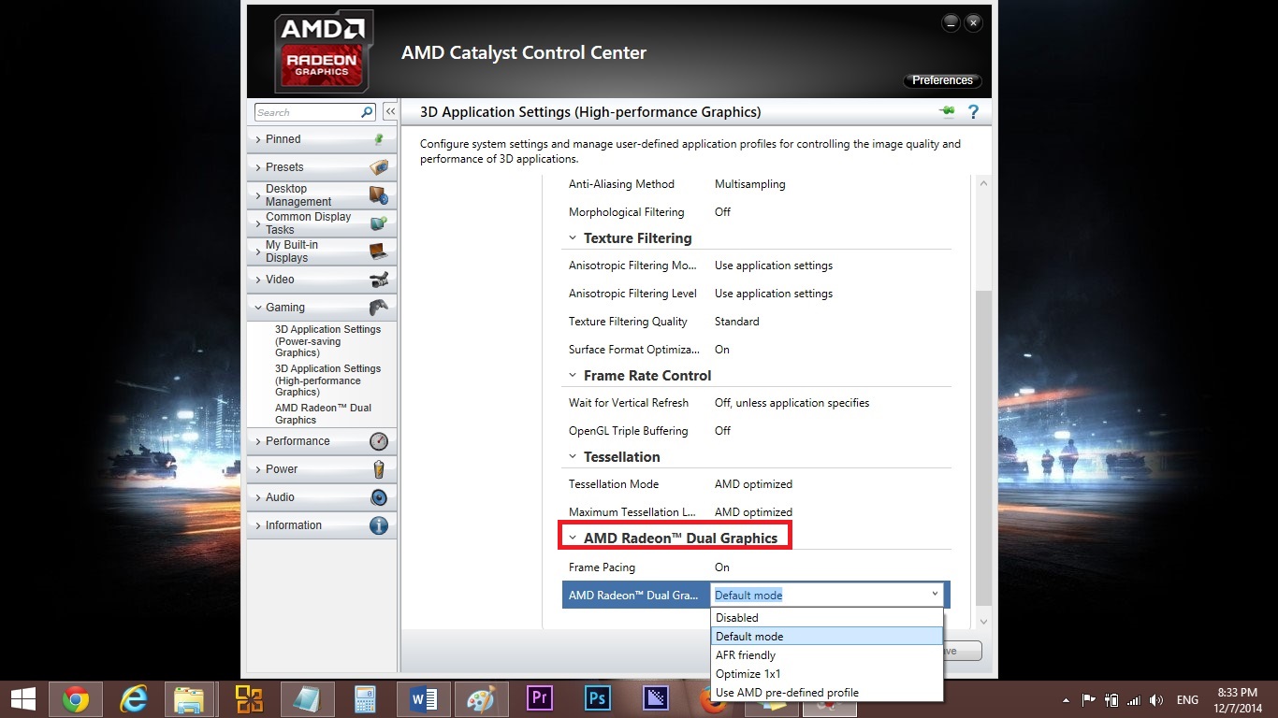This screenshot has height=718, width=1278.
Task: Click the volume speaker icon in tray
Action: point(1156,700)
